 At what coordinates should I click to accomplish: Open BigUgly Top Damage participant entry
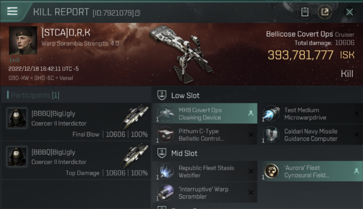76,160
